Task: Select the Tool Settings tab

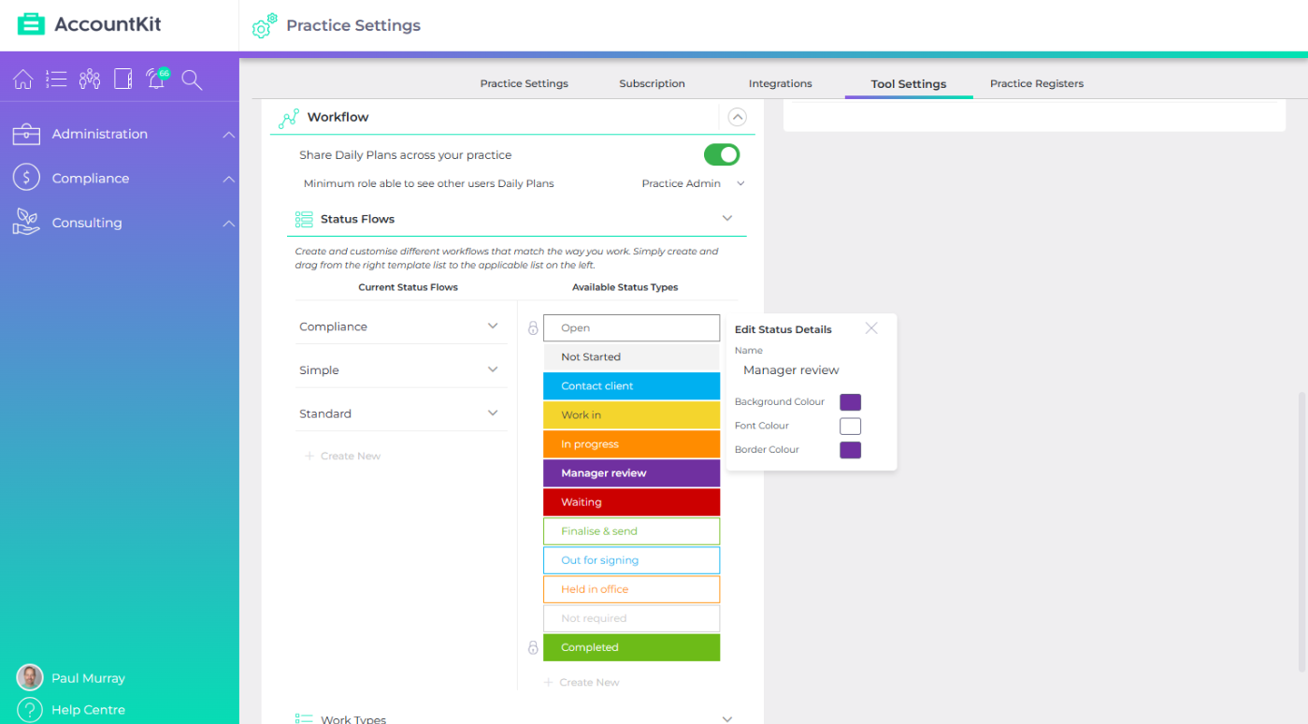Action: click(909, 83)
